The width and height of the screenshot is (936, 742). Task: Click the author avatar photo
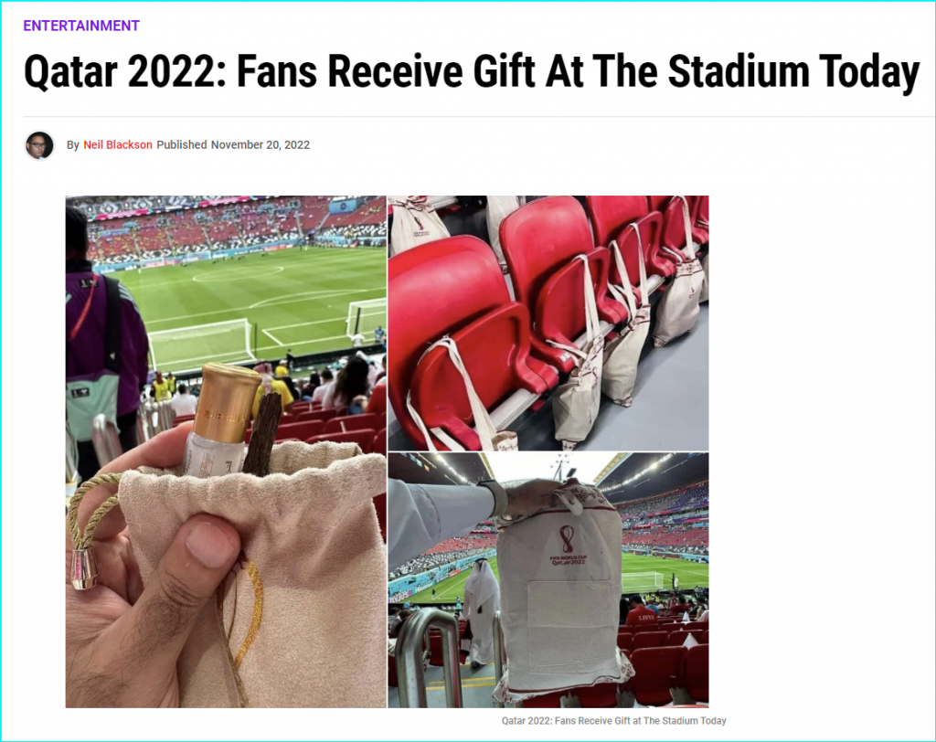coord(39,145)
